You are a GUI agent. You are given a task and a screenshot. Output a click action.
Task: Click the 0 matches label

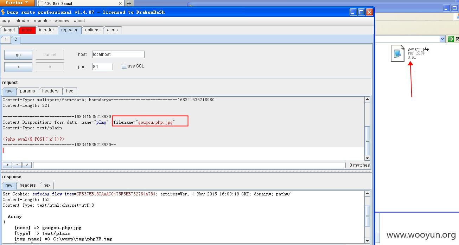tap(359, 165)
